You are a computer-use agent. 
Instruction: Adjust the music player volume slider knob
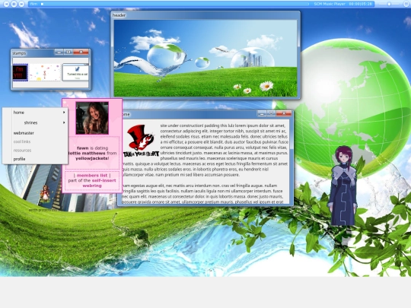pos(389,4)
